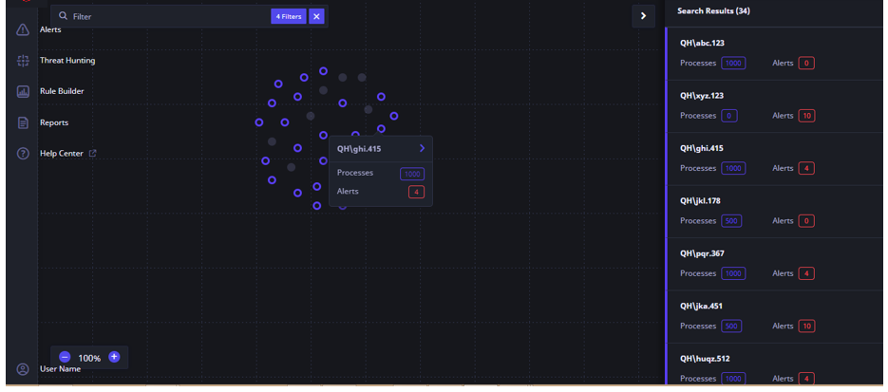Open QH\ghi.415 result in list

[777, 159]
